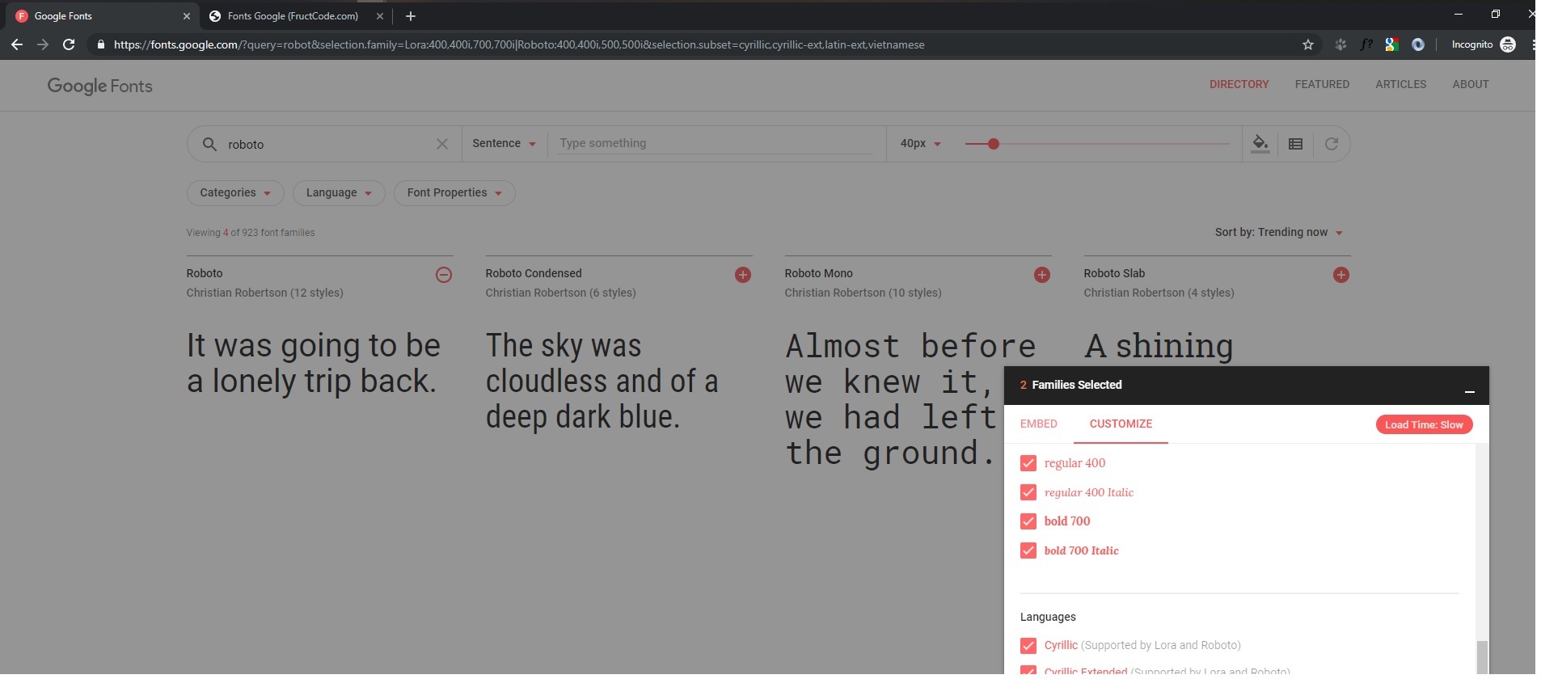Click the Google Fonts logo
1541x679 pixels.
(x=99, y=86)
